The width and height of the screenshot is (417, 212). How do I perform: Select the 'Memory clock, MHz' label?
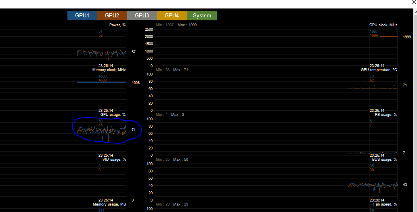pos(109,70)
